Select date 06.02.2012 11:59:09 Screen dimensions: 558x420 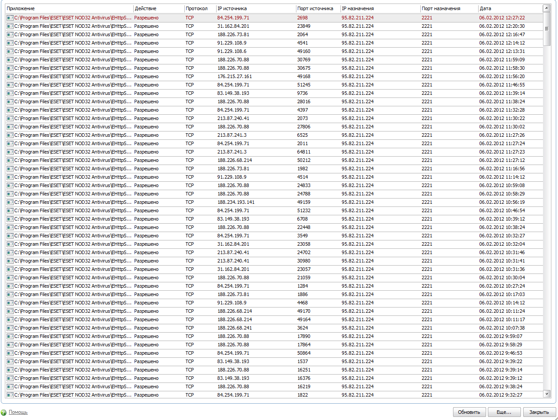click(x=502, y=60)
